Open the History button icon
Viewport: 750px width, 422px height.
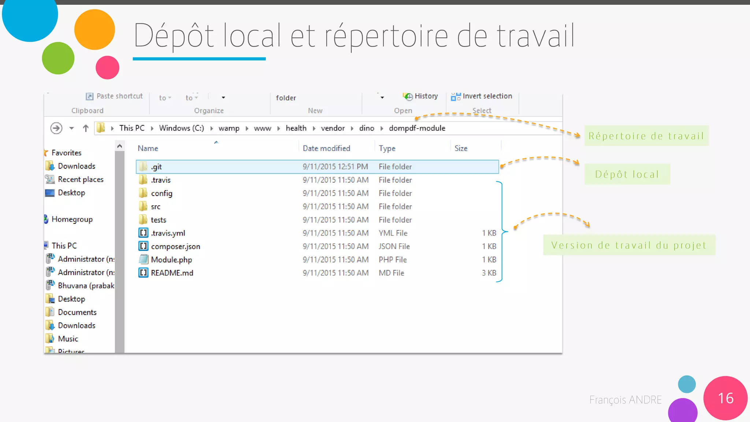[408, 96]
